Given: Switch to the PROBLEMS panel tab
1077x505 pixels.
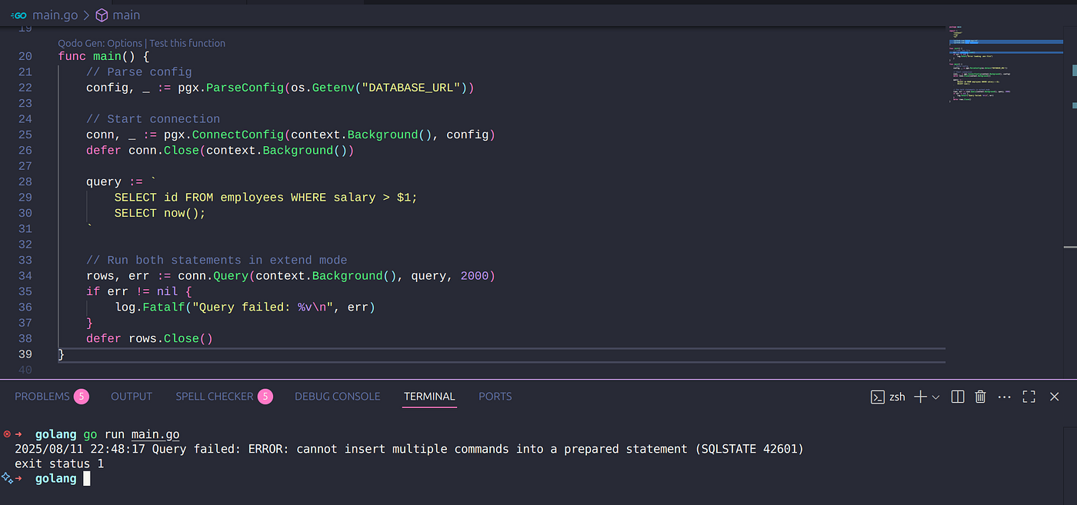Looking at the screenshot, I should click(42, 396).
